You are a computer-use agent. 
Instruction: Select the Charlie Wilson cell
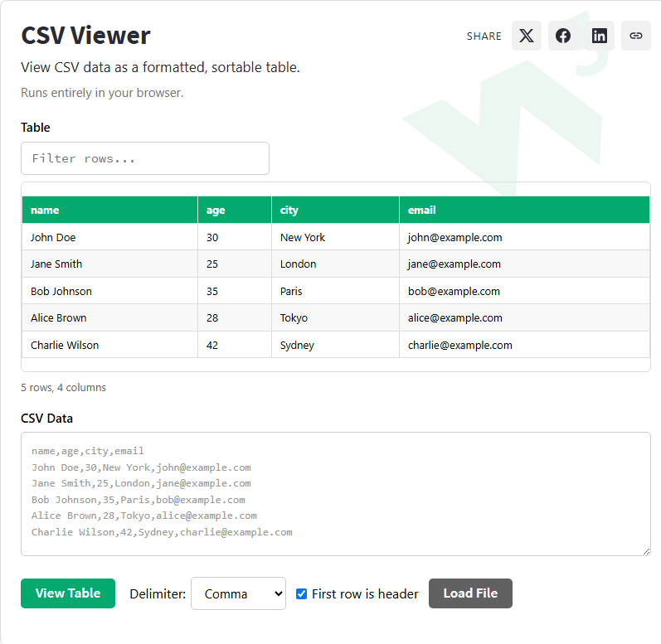pyautogui.click(x=110, y=345)
